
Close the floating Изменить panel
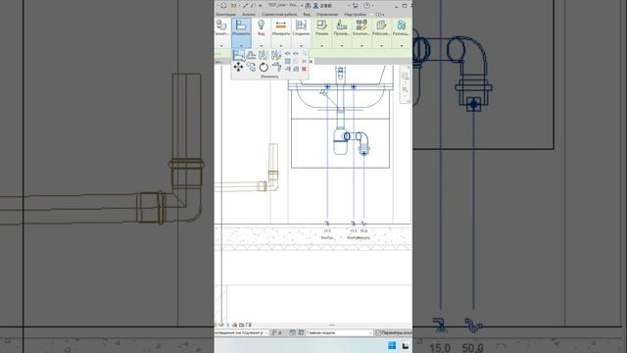click(311, 62)
